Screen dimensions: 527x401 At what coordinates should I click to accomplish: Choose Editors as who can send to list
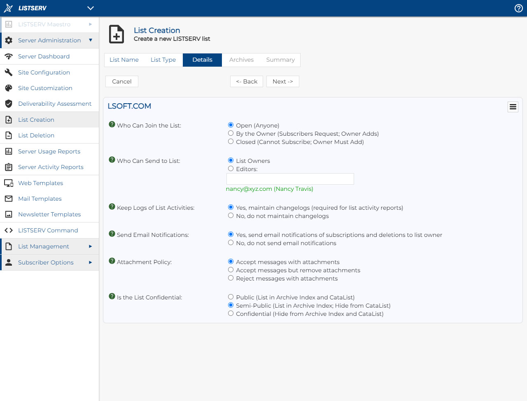pyautogui.click(x=231, y=168)
